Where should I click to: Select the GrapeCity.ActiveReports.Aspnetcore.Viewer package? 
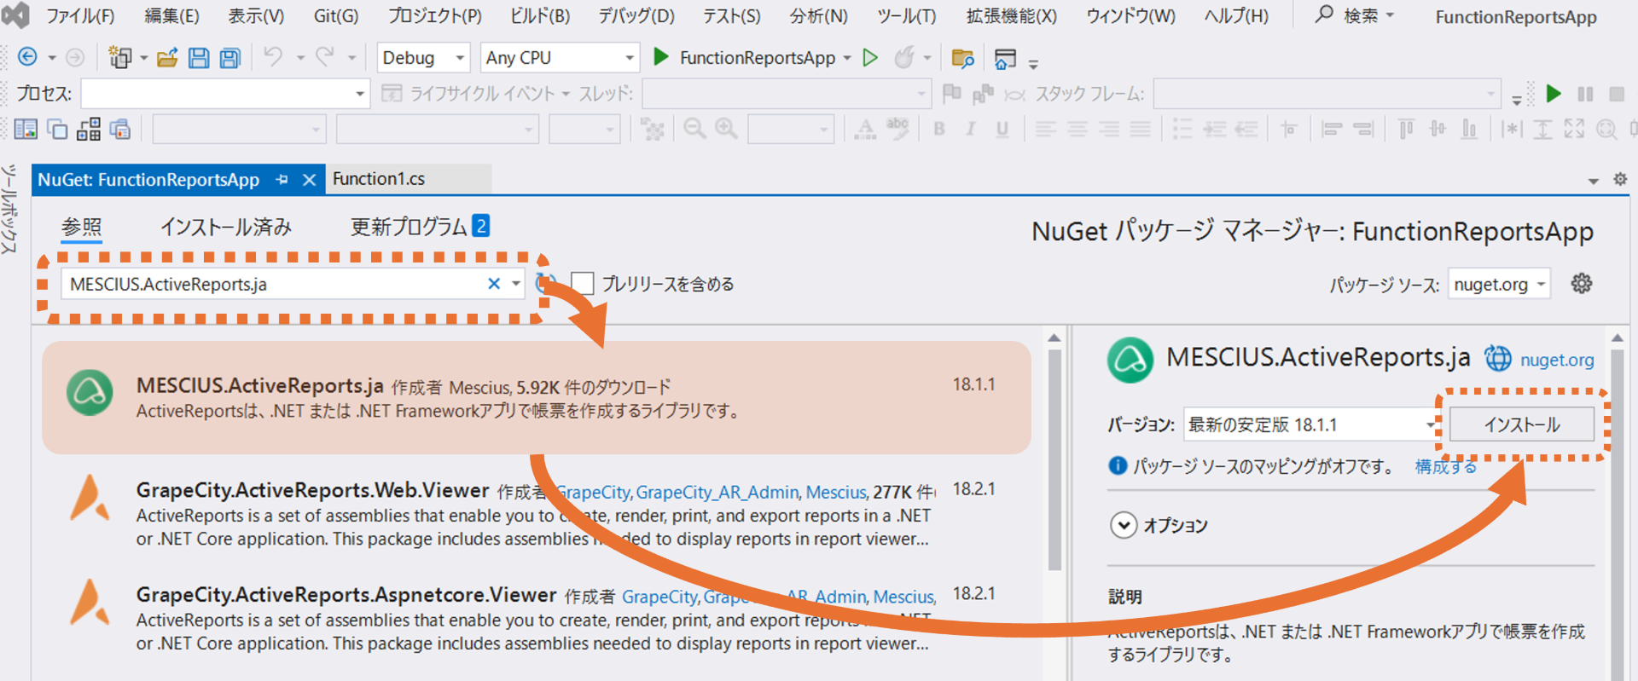click(537, 617)
